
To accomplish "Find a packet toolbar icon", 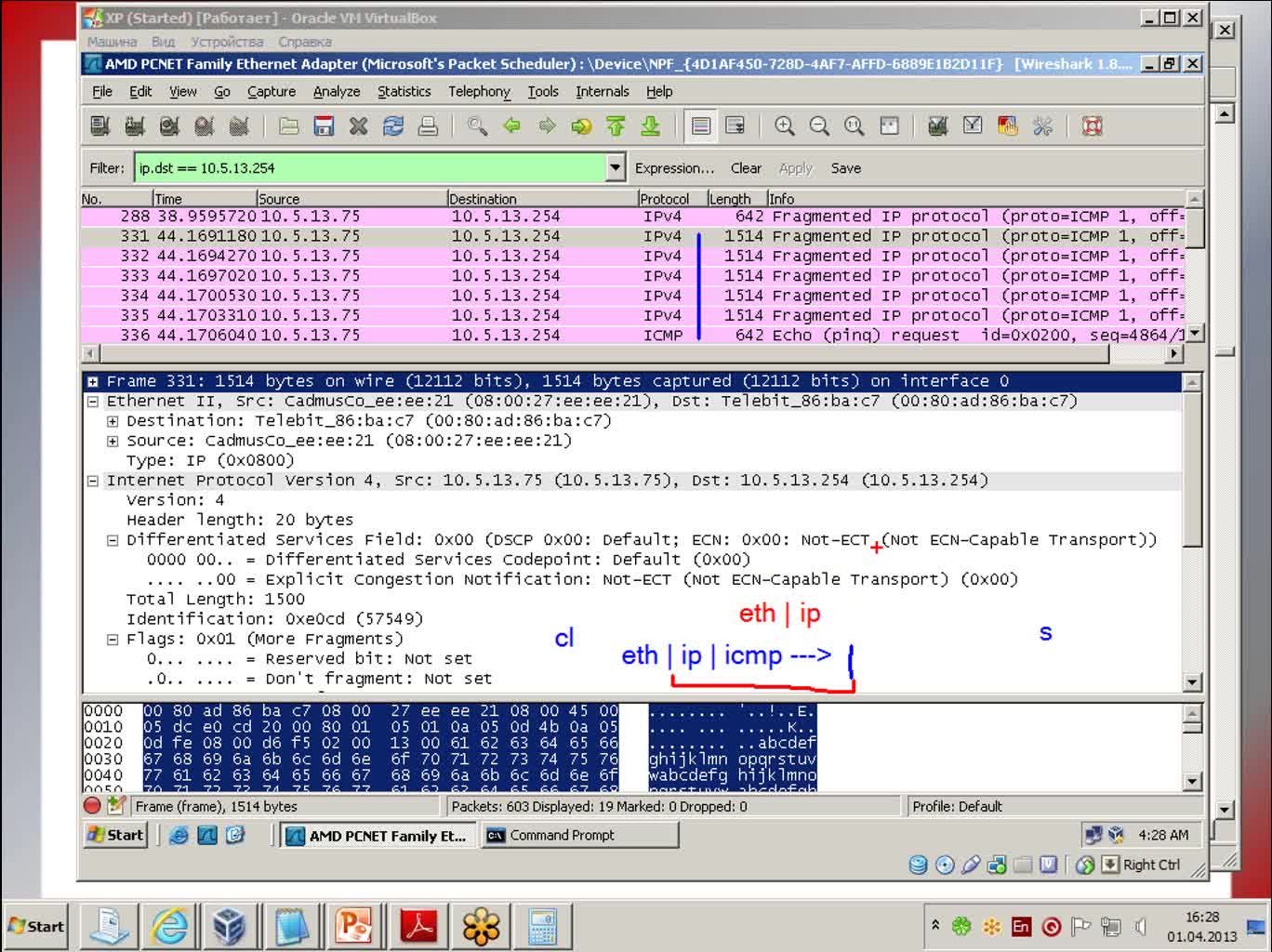I will tap(477, 126).
